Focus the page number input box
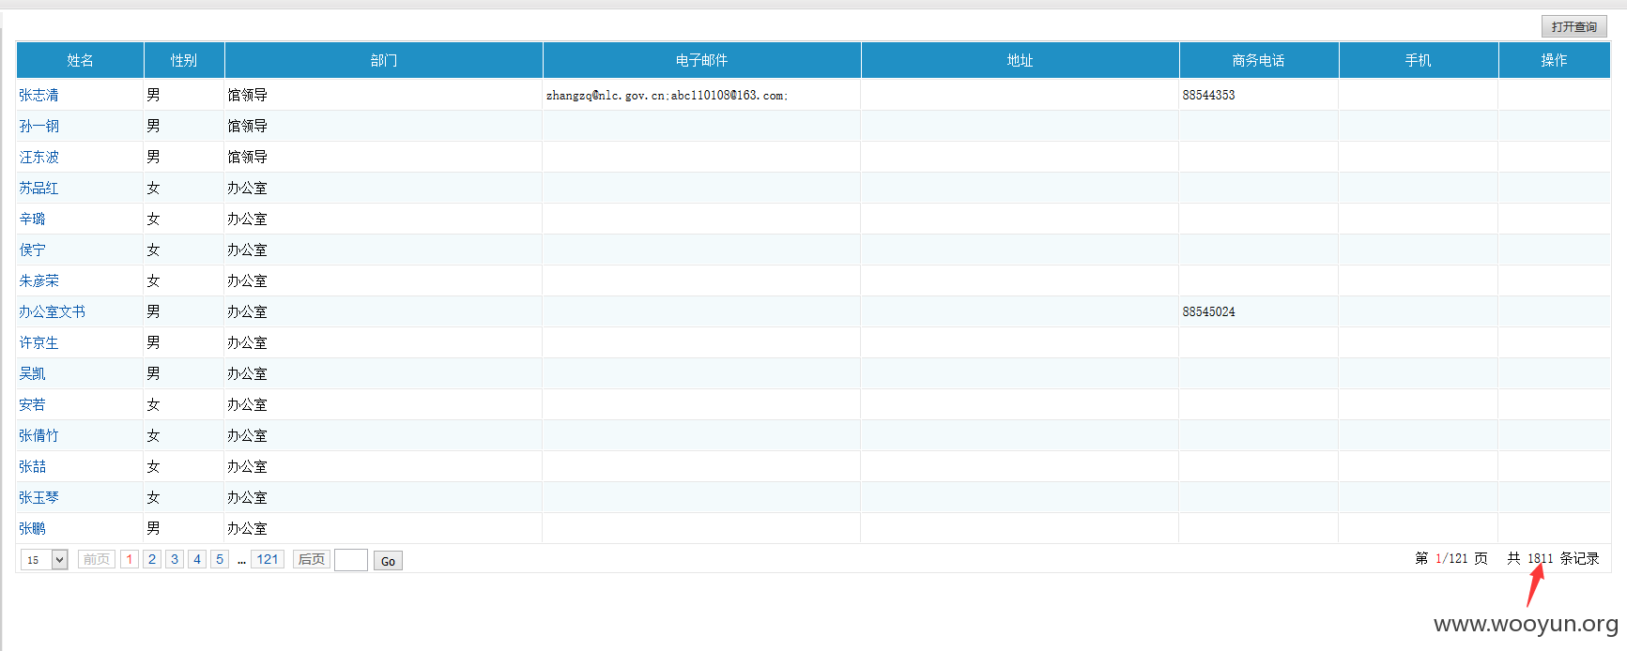 351,560
